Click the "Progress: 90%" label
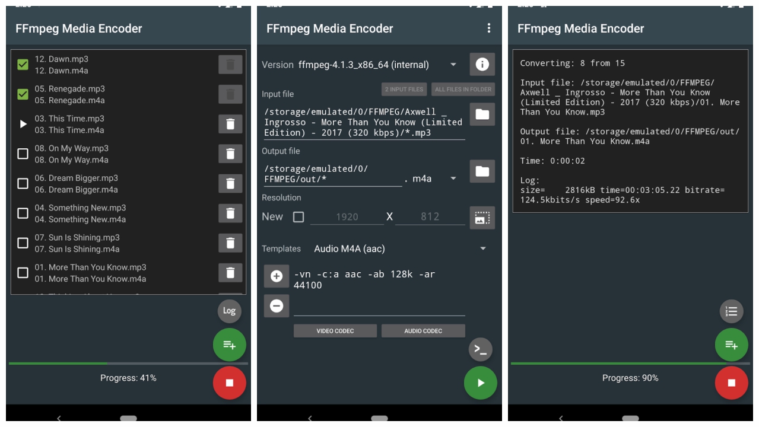Image resolution: width=759 pixels, height=427 pixels. click(x=630, y=378)
